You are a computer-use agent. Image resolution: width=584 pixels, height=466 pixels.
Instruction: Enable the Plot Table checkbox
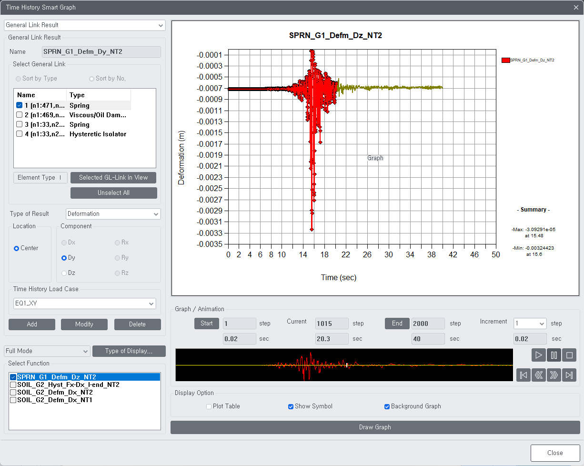tap(209, 406)
